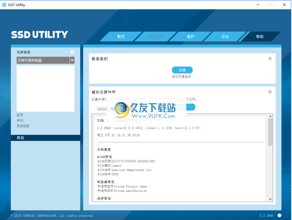Click help icon in 储存支援包件 panel
292x220 pixels.
click(x=270, y=92)
